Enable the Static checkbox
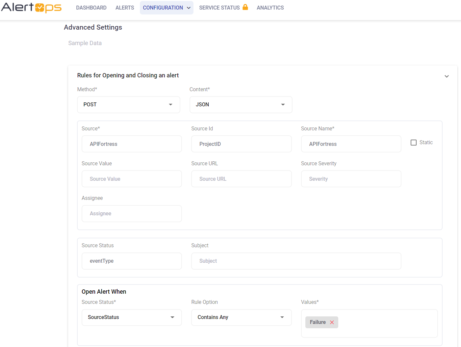 point(414,142)
